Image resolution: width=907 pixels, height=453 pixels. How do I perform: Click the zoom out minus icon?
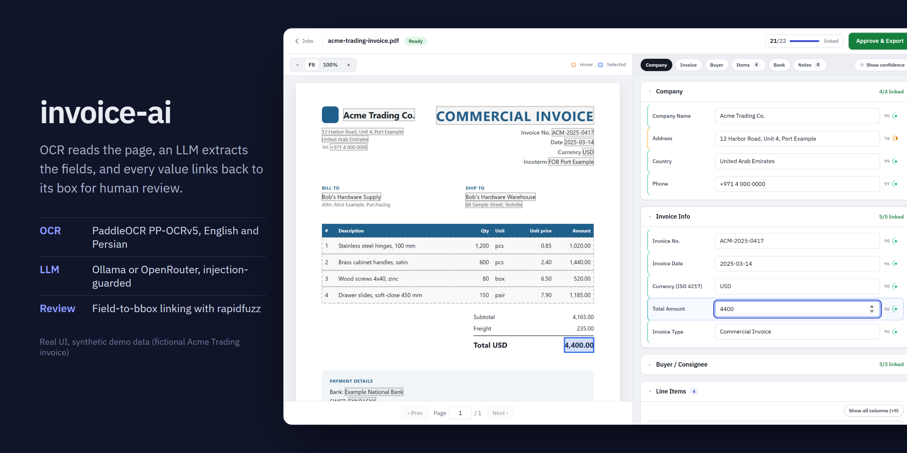(x=298, y=65)
